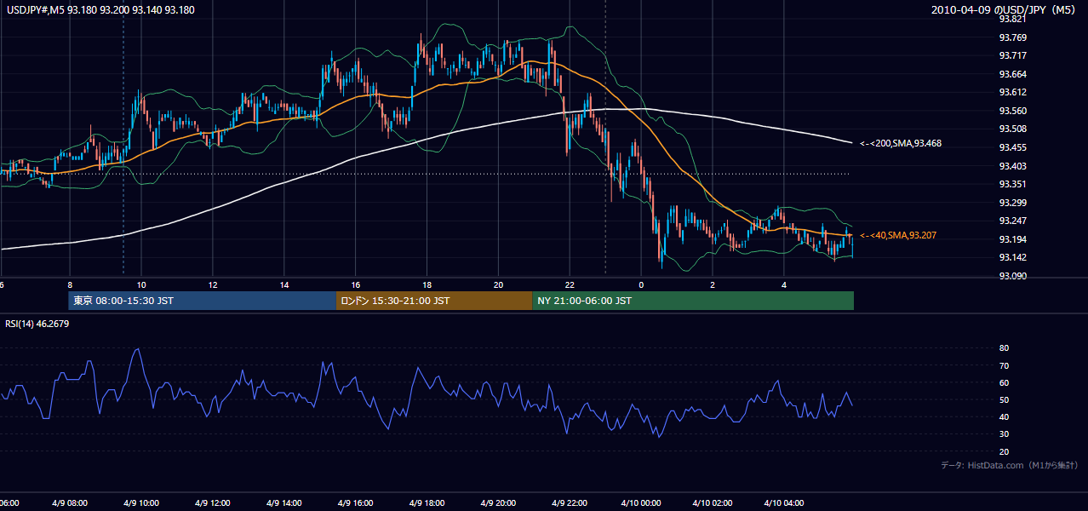1088x511 pixels.
Task: Click the 4/9 14:00 bottom time label
Action: (284, 502)
